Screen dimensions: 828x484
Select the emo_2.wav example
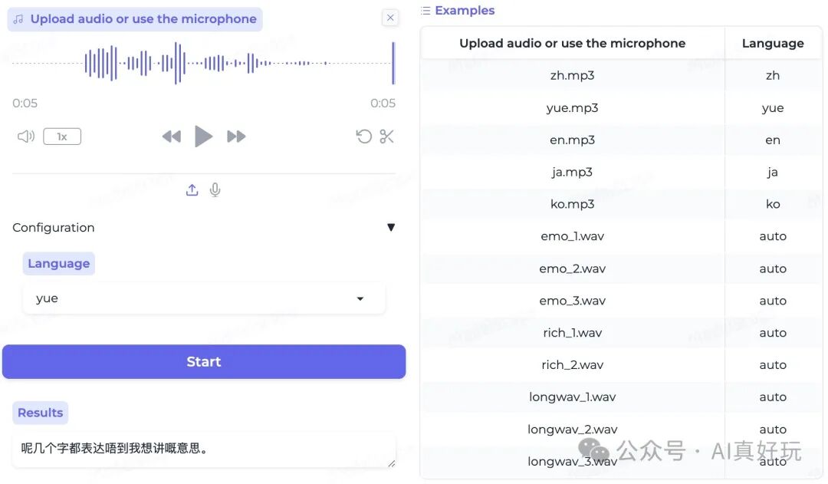pyautogui.click(x=572, y=268)
